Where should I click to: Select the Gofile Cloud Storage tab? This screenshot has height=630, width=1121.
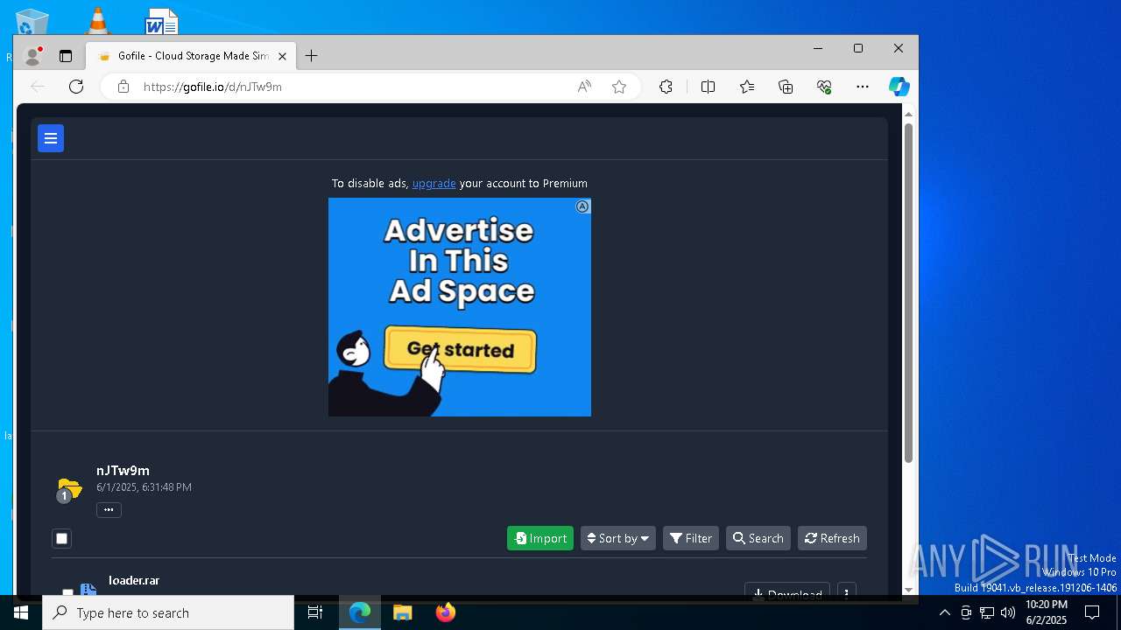click(192, 56)
